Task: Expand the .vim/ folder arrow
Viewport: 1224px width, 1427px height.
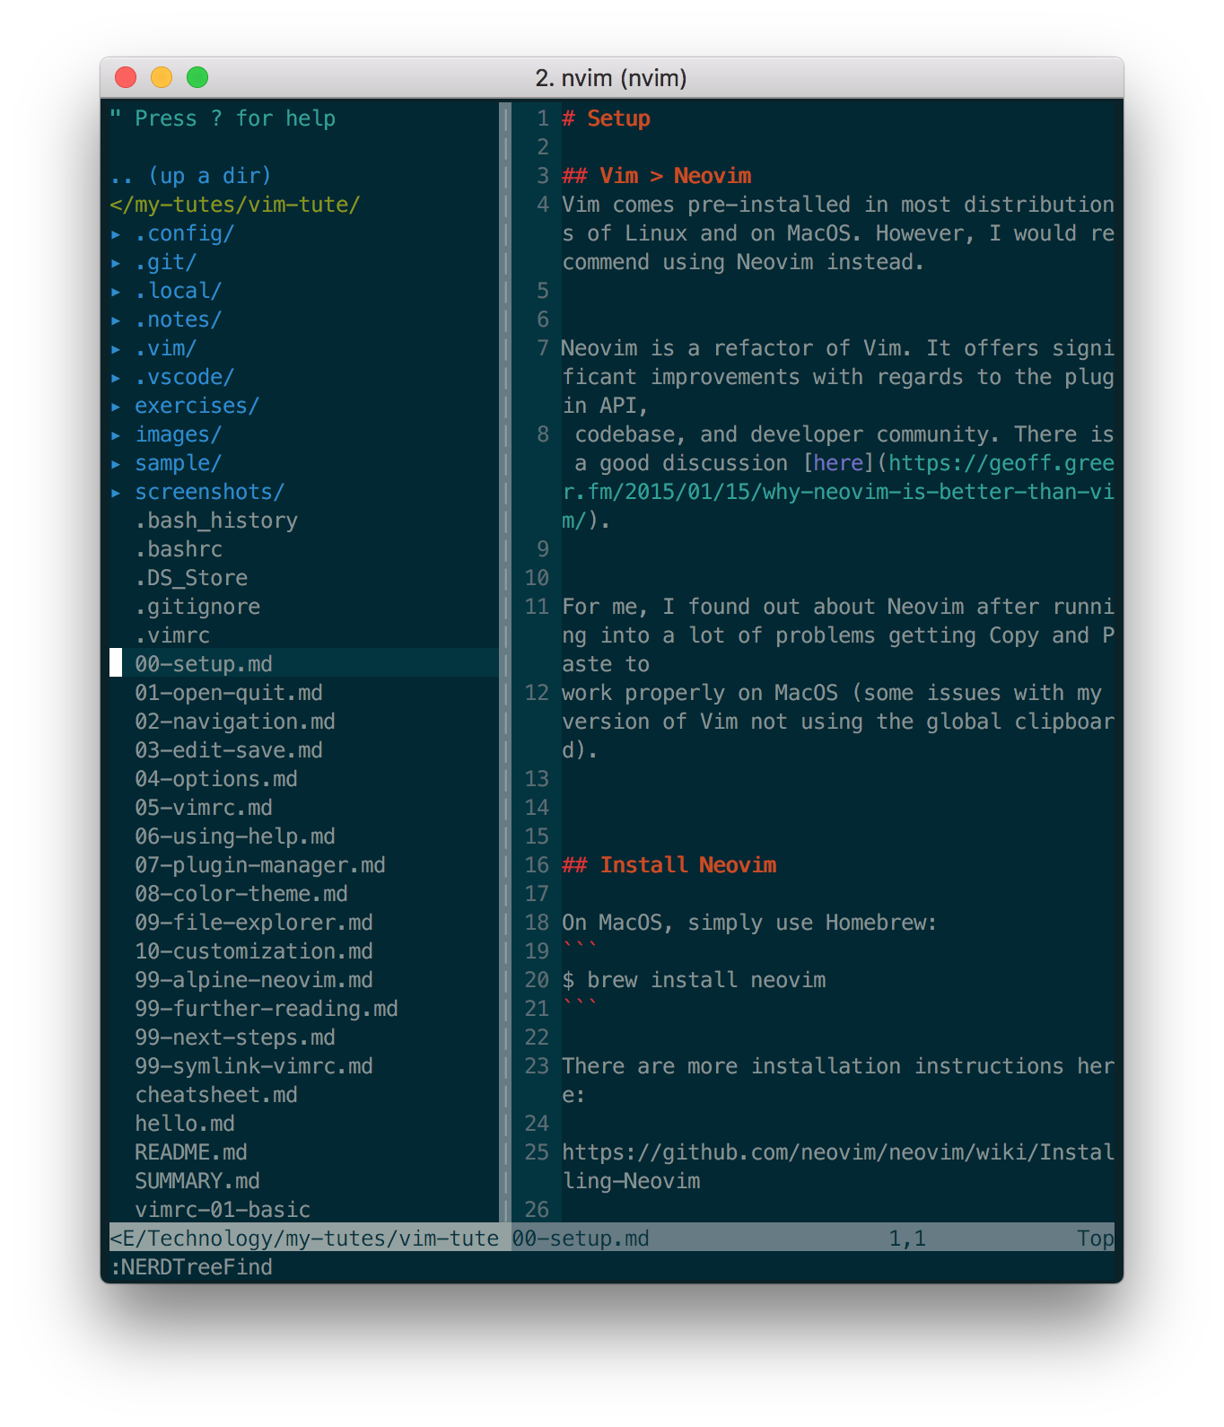Action: point(116,349)
